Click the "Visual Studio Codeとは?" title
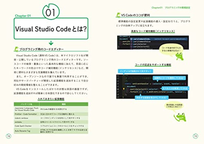The width and height of the screenshot is (204, 144). tap(51, 29)
